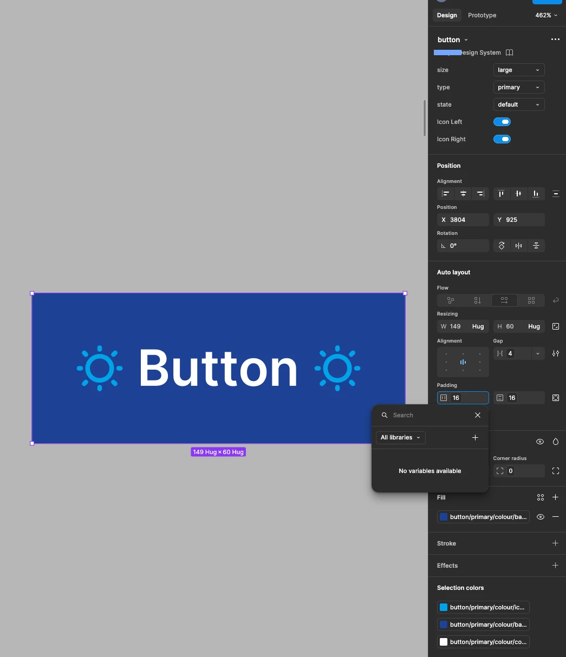Toggle Icon Right switch off

502,139
